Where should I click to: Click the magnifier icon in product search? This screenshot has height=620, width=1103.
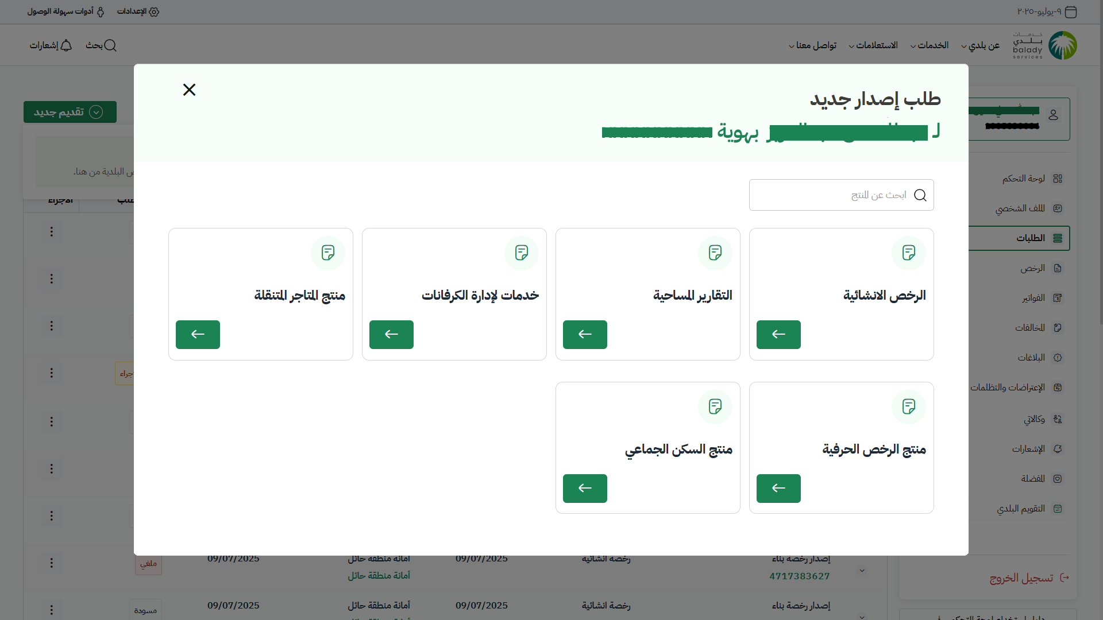point(920,195)
